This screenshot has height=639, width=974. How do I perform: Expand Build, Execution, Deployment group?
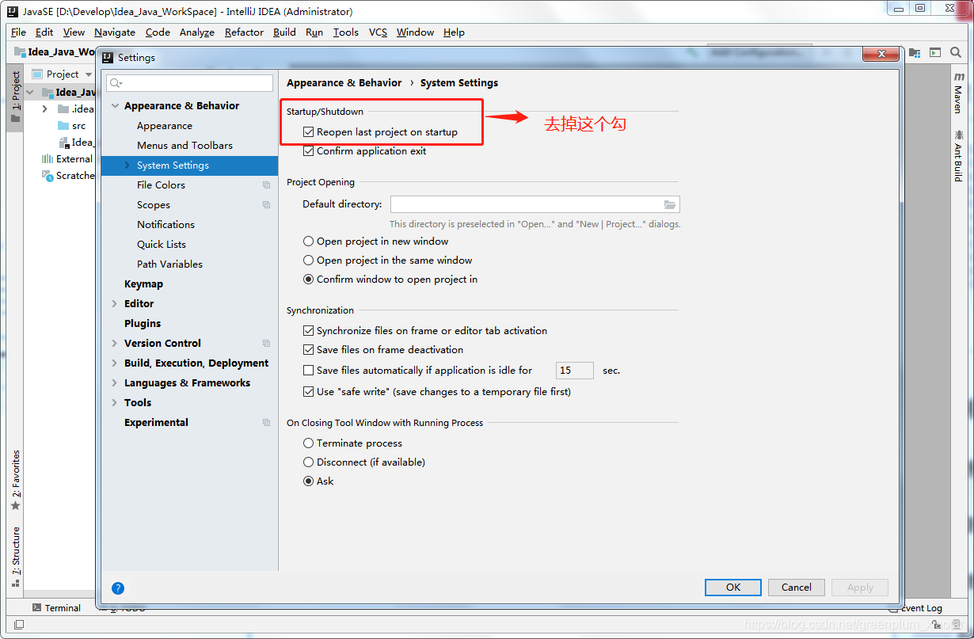116,363
